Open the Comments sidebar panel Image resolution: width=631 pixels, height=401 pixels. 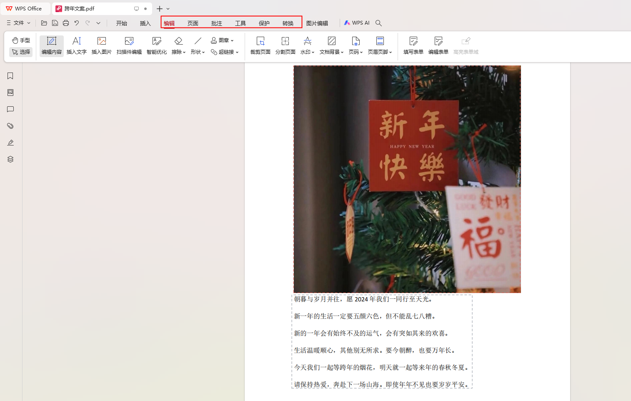click(x=10, y=109)
